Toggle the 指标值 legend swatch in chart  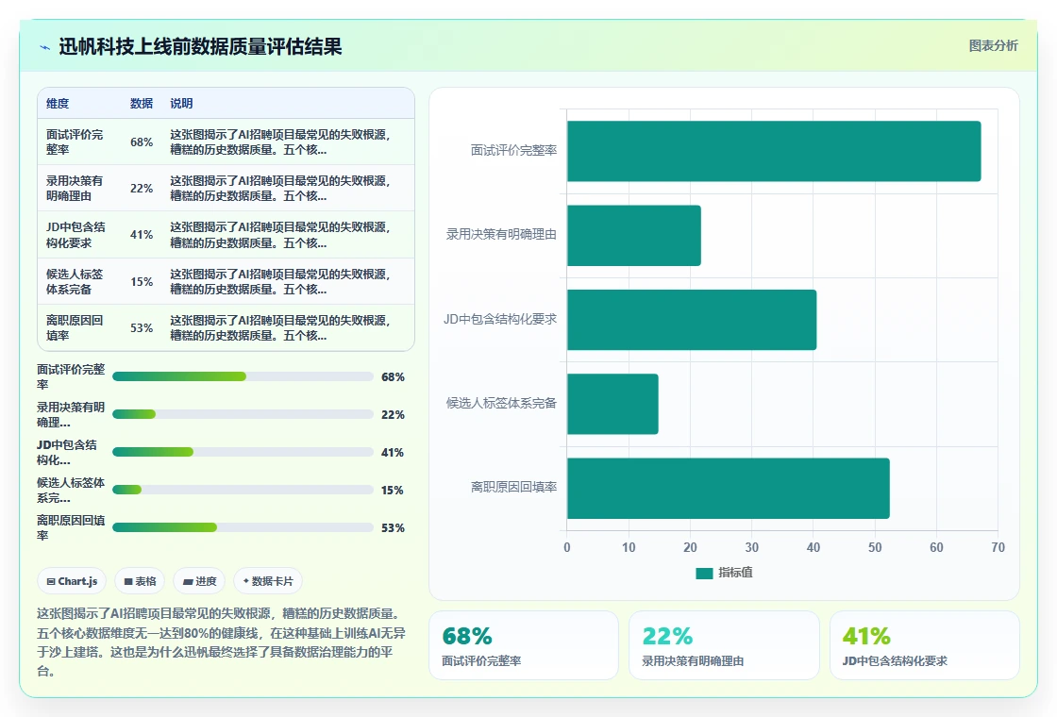pyautogui.click(x=704, y=573)
